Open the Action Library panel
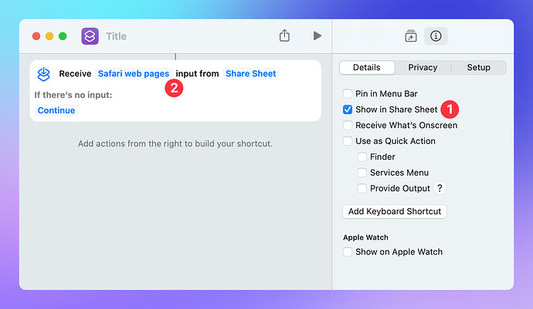Viewport: 533px width, 309px height. pyautogui.click(x=411, y=36)
